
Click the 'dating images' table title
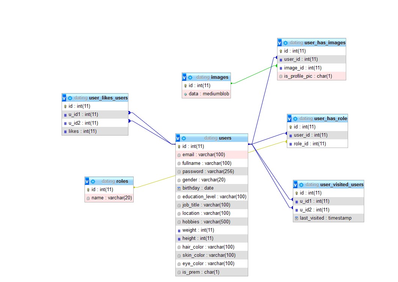[212, 77]
